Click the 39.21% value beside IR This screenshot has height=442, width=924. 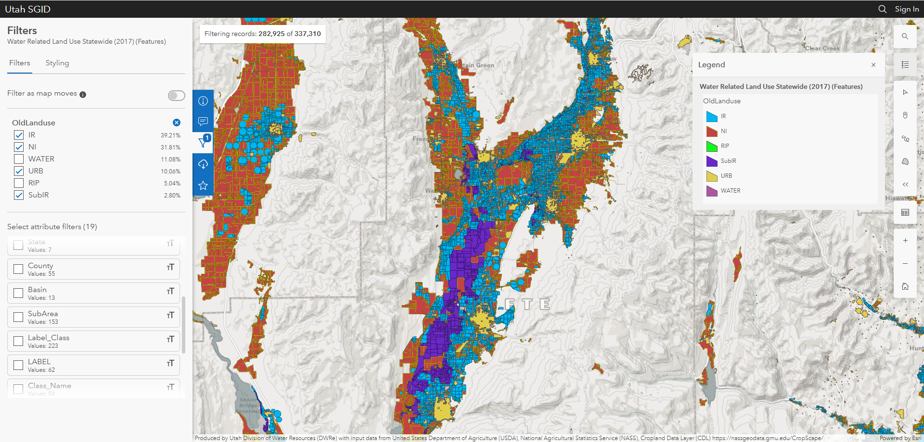(170, 135)
